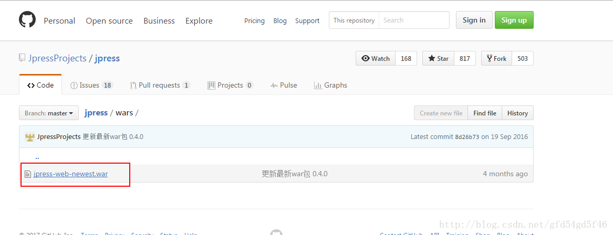
Task: Visit the Pricing link
Action: coord(255,20)
